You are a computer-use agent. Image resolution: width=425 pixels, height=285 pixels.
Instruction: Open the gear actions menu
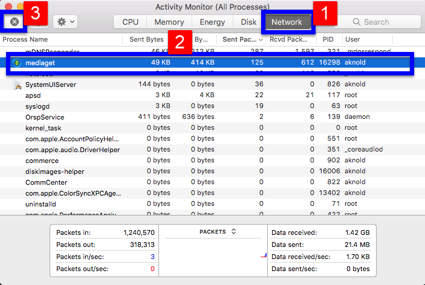64,22
